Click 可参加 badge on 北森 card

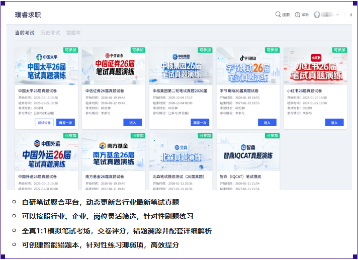pyautogui.click(x=205, y=136)
